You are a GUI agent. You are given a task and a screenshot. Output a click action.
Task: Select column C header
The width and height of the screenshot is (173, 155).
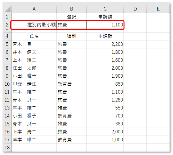[x=105, y=9]
